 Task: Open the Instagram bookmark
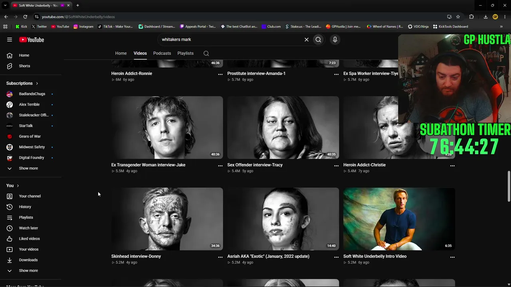pyautogui.click(x=83, y=27)
